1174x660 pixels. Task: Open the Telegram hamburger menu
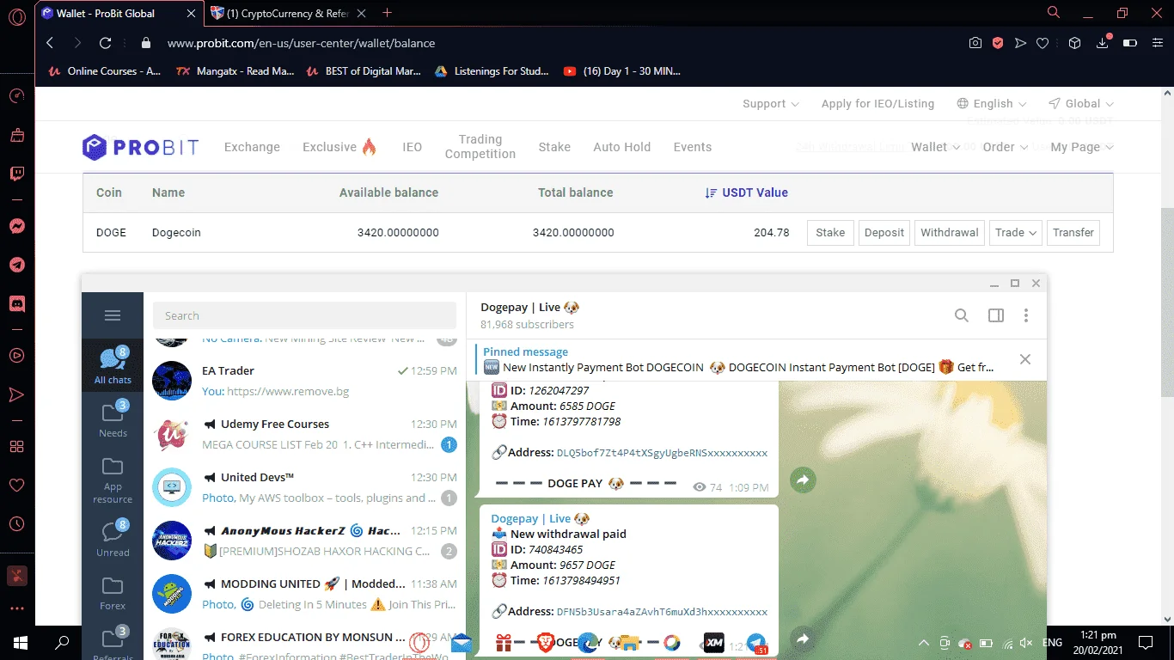click(112, 315)
